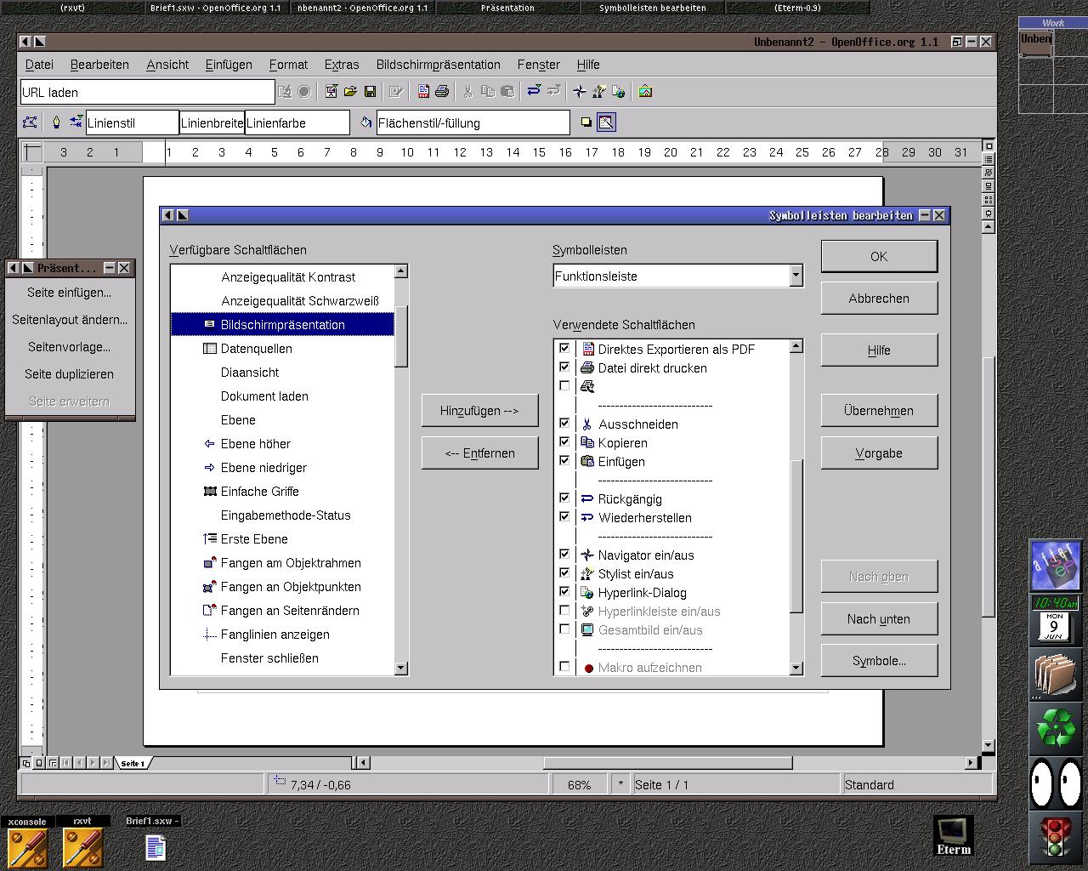Click the Save document floppy icon
1088x871 pixels.
point(370,92)
